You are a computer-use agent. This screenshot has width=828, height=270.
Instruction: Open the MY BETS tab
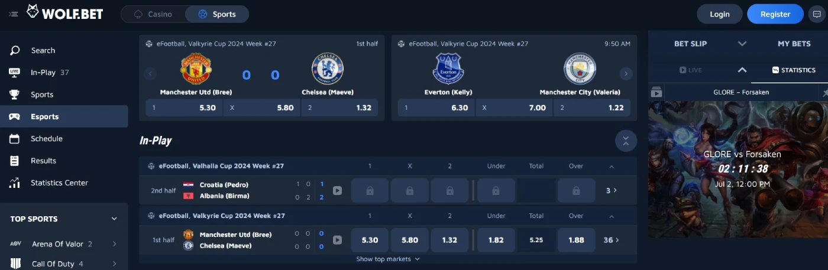tap(794, 44)
